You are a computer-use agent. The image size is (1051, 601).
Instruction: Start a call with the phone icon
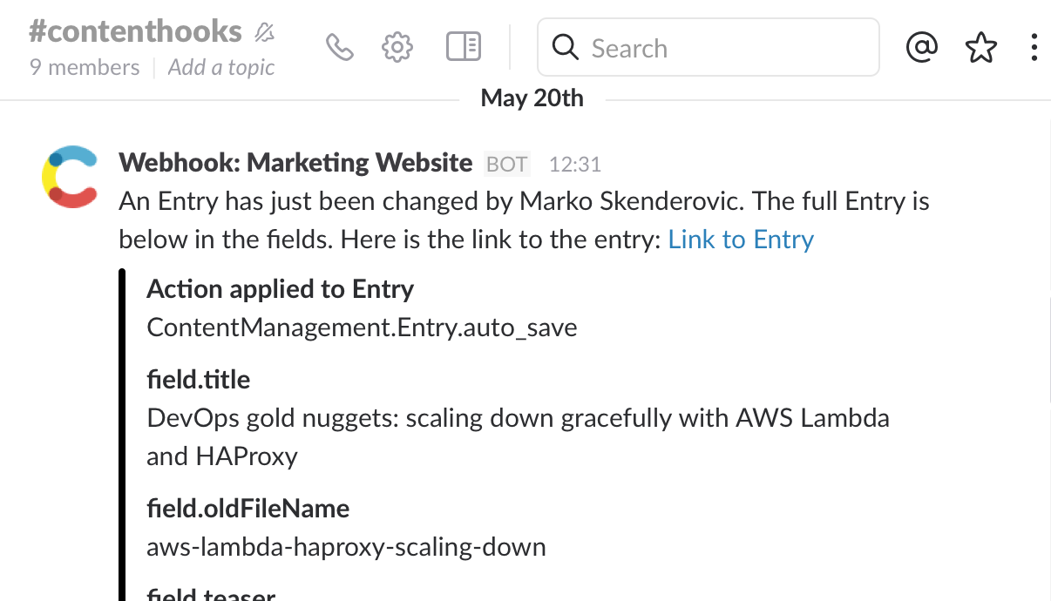[339, 47]
